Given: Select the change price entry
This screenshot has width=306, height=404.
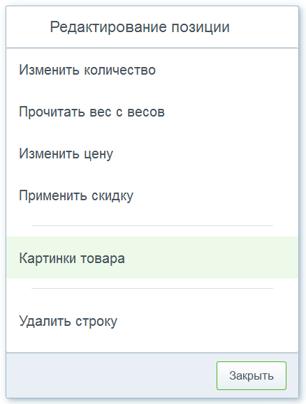Looking at the screenshot, I should coord(152,154).
